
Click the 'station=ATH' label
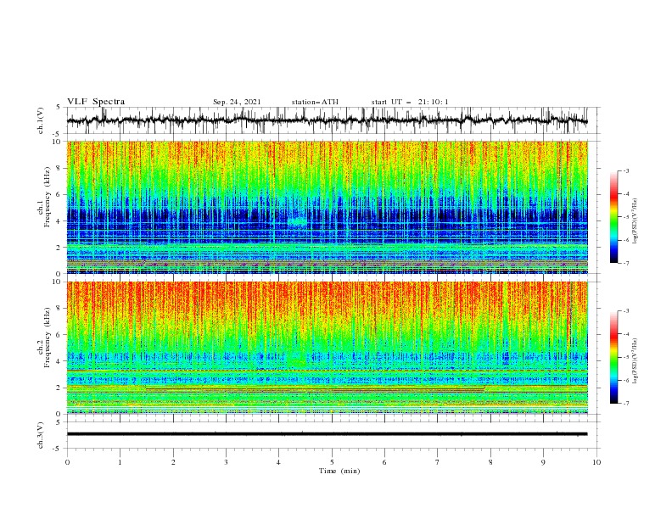[315, 102]
